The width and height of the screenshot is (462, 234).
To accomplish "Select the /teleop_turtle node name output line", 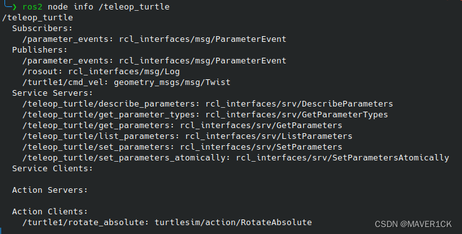I will click(37, 18).
